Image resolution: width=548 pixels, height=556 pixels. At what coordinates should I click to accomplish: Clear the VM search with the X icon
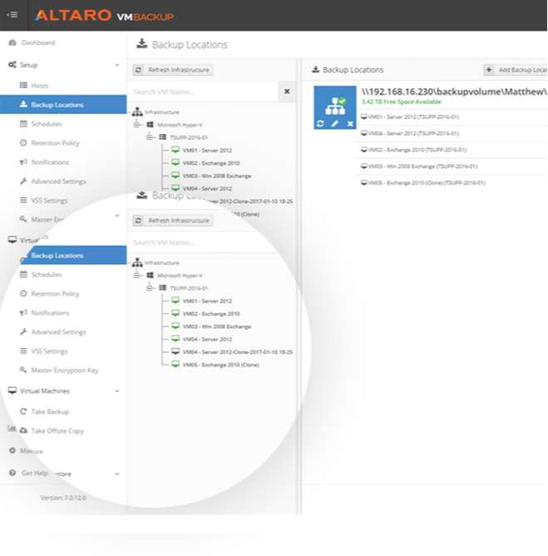[x=287, y=92]
